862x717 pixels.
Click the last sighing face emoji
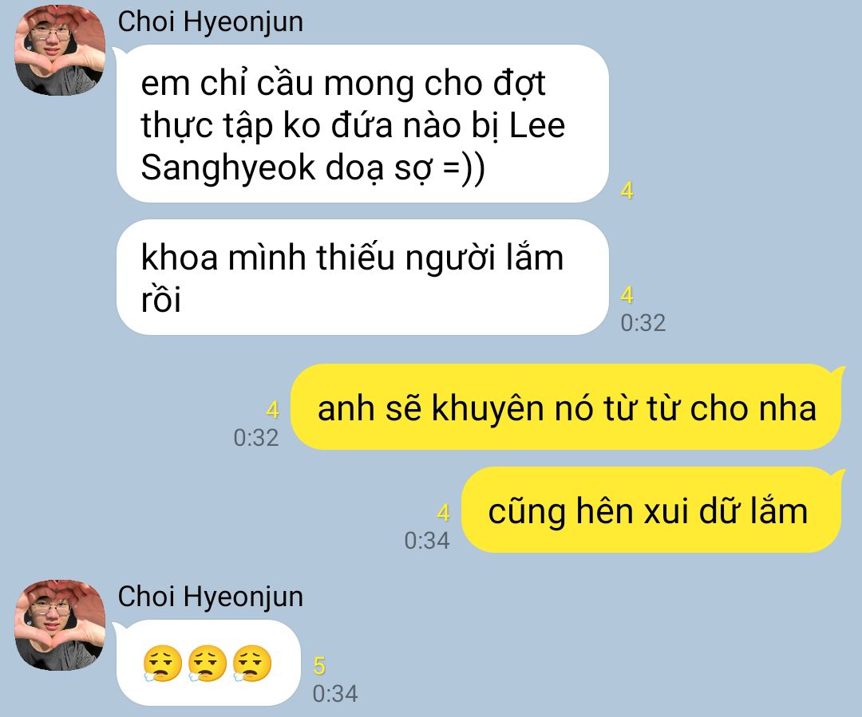(x=252, y=664)
